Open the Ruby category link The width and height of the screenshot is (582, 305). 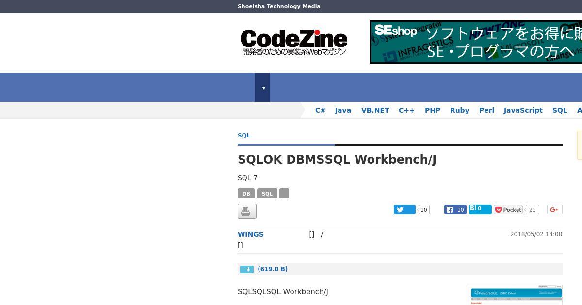pos(459,110)
